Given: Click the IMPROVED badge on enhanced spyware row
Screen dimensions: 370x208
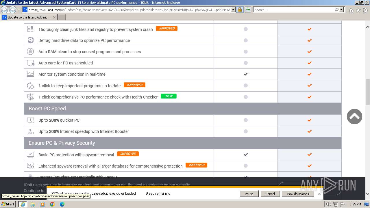Looking at the screenshot, I should [x=196, y=165].
